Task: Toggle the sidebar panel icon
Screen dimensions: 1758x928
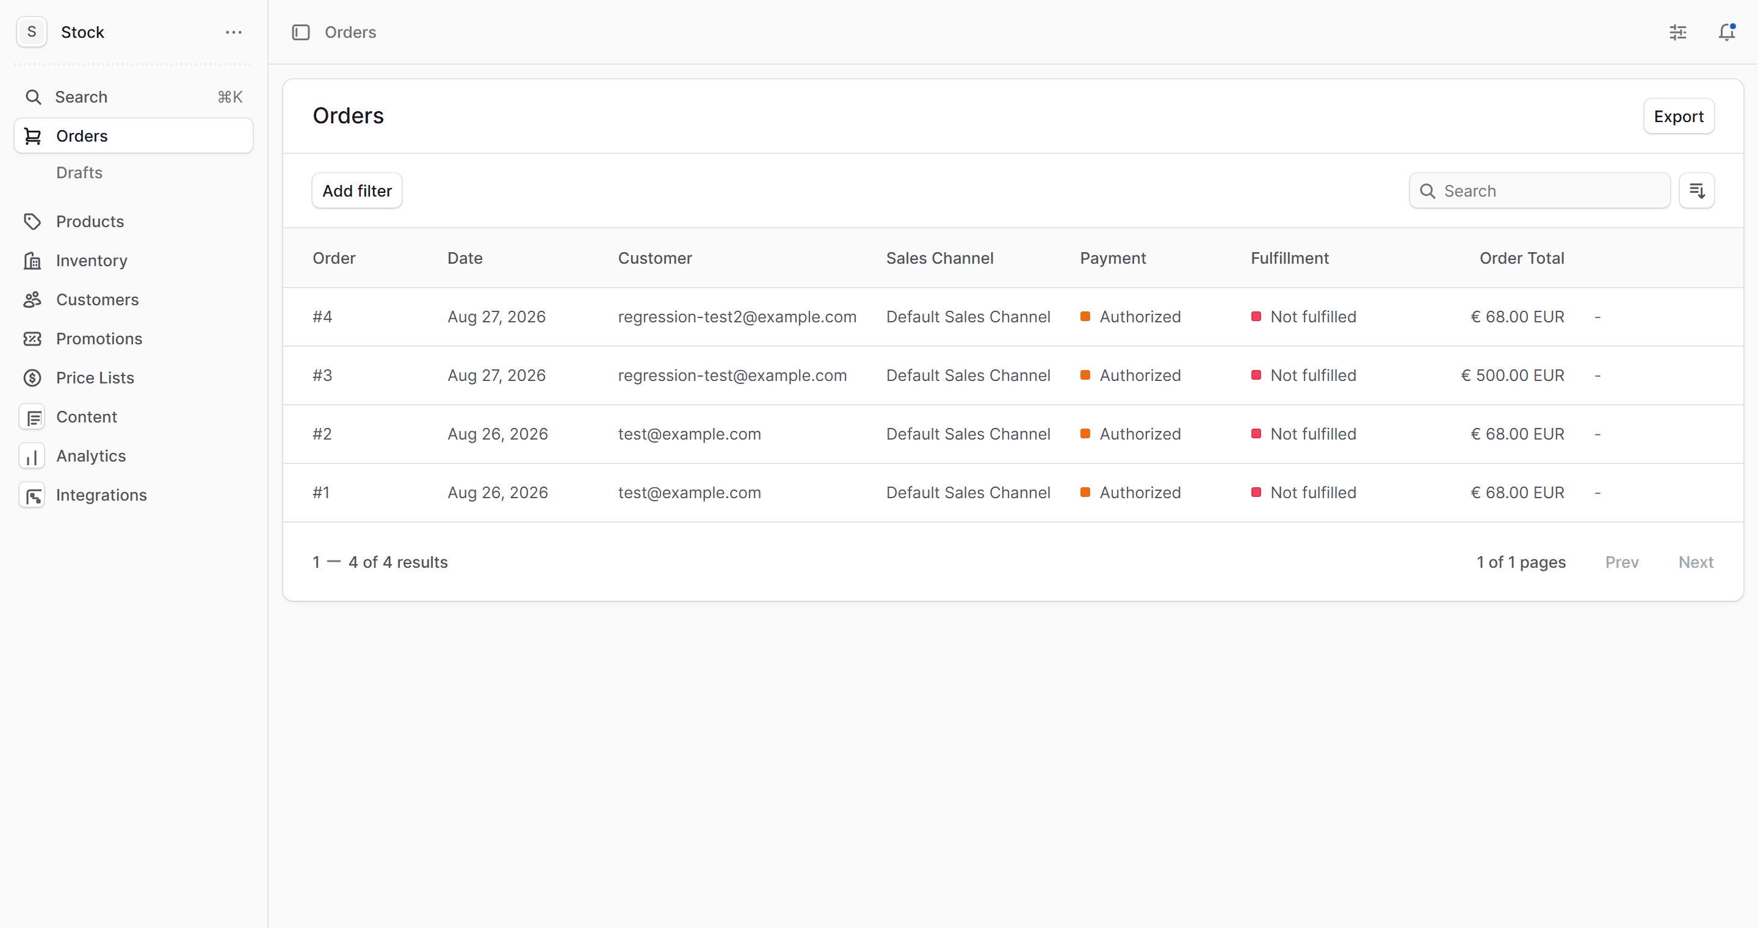Action: [301, 32]
